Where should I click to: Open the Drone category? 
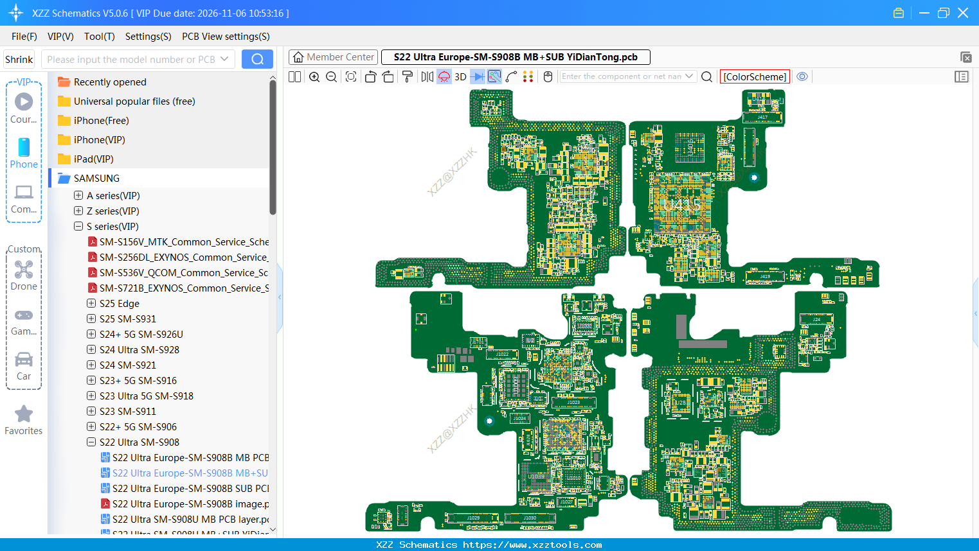(24, 275)
